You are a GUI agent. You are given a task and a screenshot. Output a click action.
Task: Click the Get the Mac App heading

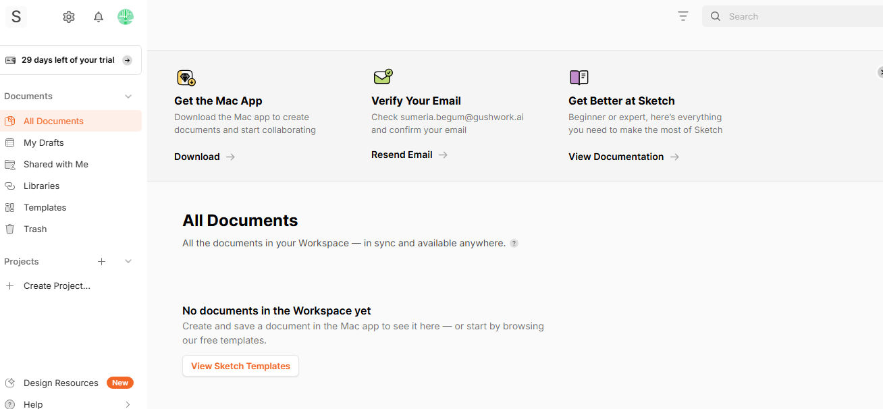[218, 101]
